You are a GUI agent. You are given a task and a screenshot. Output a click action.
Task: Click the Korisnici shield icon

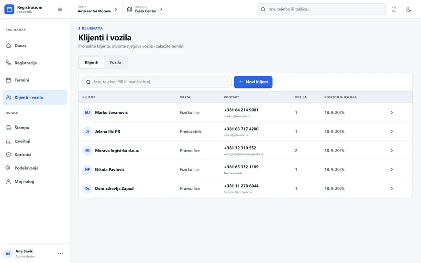[9, 154]
